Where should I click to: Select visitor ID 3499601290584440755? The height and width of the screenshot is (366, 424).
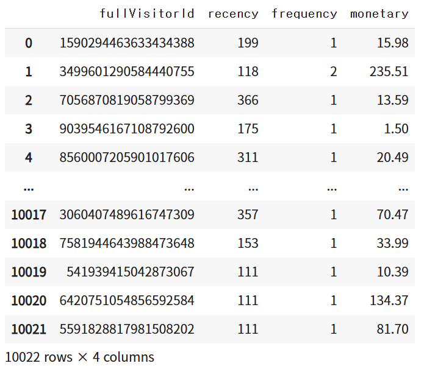pyautogui.click(x=127, y=71)
